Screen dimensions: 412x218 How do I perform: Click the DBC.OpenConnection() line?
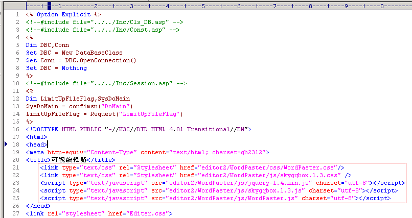(x=81, y=60)
